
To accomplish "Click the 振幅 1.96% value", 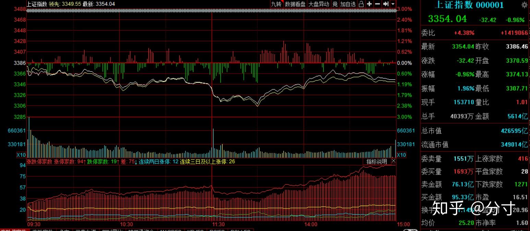I will (466, 88).
